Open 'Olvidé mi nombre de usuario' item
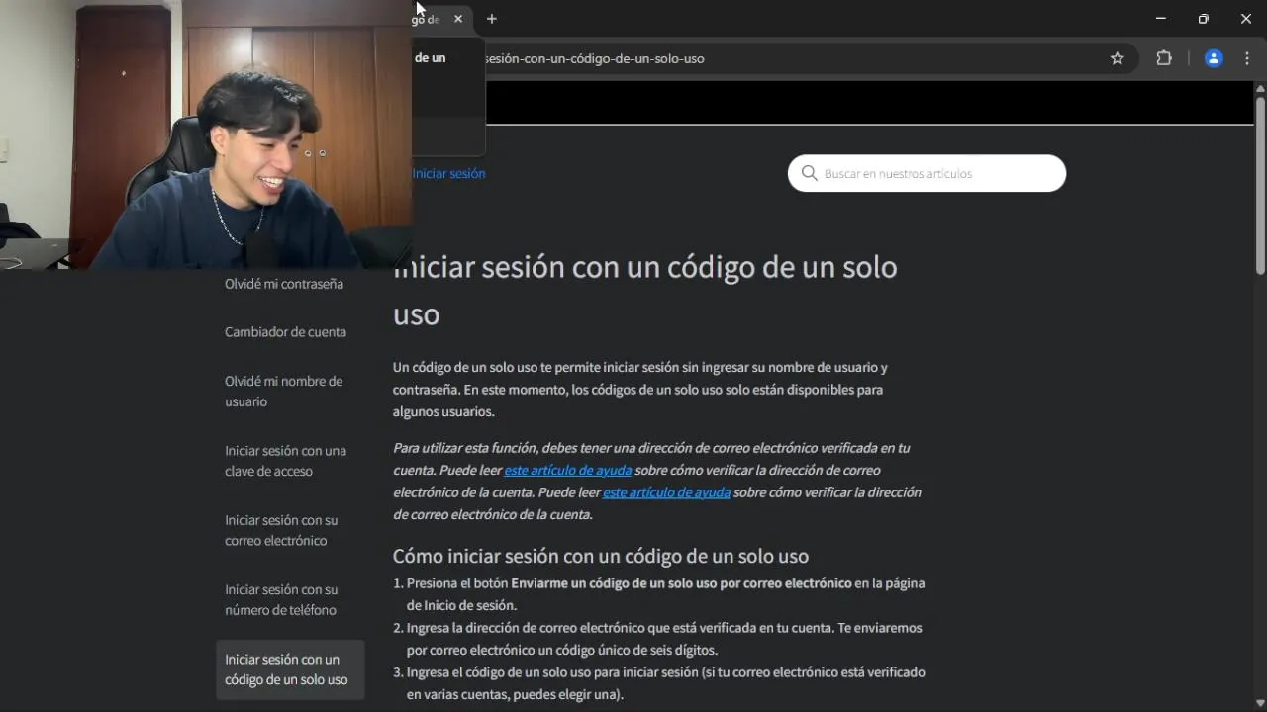 click(x=284, y=392)
